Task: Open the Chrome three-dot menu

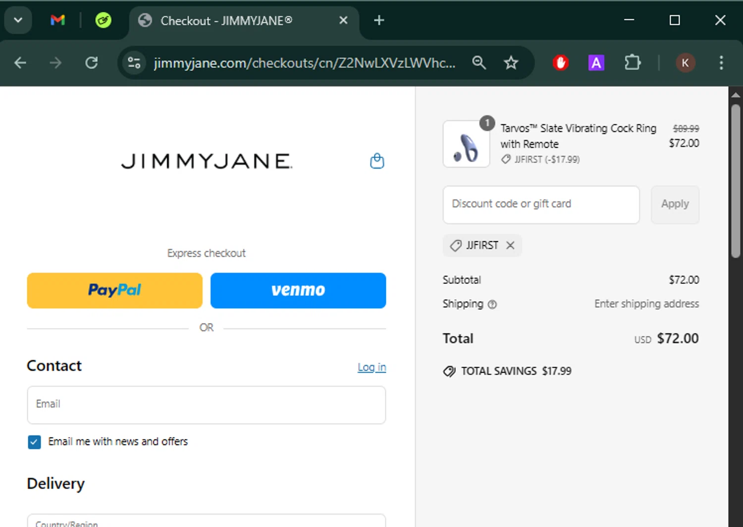Action: pos(721,63)
